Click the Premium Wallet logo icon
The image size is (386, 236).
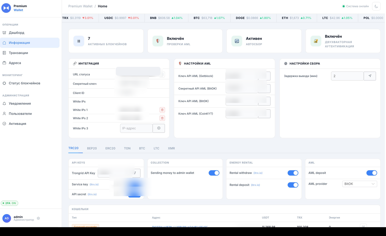click(6, 8)
